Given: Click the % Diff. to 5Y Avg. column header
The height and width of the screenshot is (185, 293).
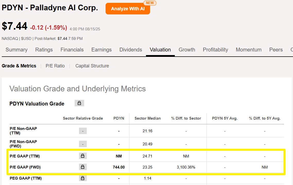Looking at the screenshot, I should [265, 118].
